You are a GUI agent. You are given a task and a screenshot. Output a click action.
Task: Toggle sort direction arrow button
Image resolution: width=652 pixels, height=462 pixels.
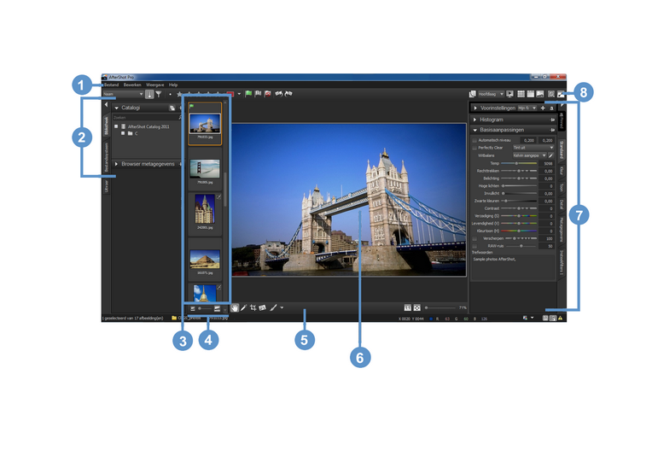149,94
